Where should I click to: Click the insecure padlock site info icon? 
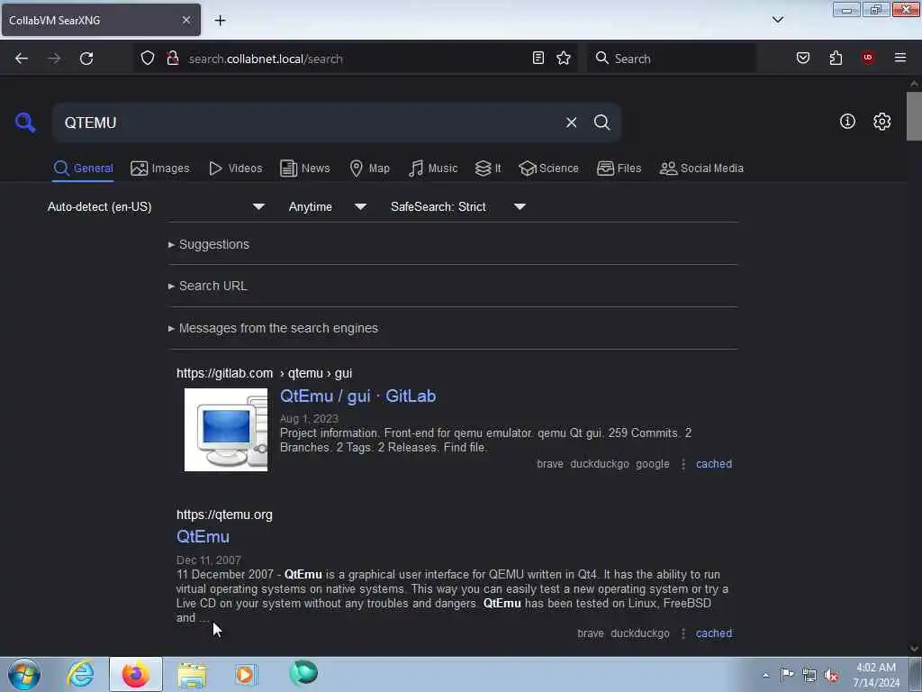[173, 58]
